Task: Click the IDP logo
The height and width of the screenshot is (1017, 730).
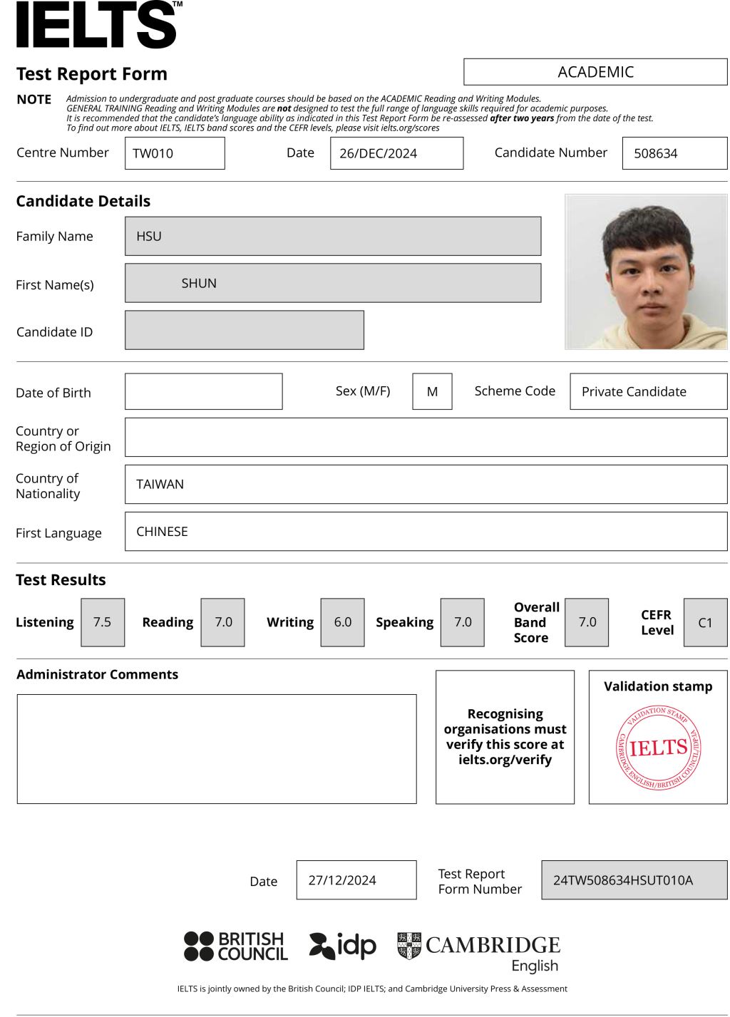Action: click(342, 946)
